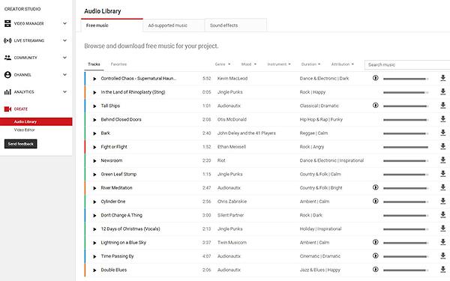The width and height of the screenshot is (450, 281).
Task: Click genre text Reggae | Calm
Action: coord(313,133)
